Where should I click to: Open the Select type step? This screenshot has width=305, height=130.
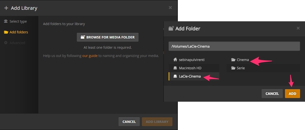tap(18, 22)
